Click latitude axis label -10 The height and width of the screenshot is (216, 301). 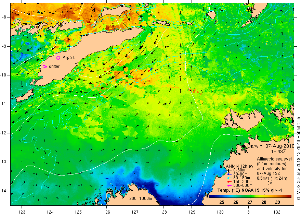click(3, 75)
